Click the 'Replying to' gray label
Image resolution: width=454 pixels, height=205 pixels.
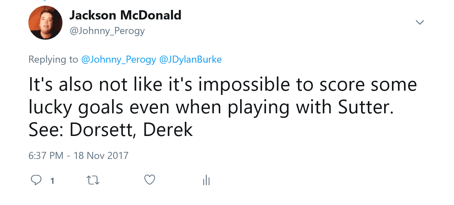53,59
